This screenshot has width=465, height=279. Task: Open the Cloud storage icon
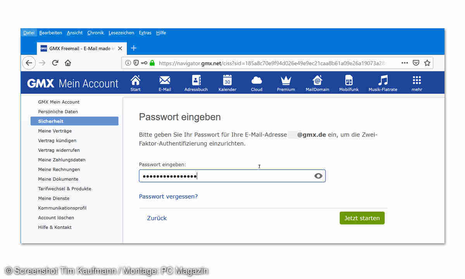coord(257,80)
